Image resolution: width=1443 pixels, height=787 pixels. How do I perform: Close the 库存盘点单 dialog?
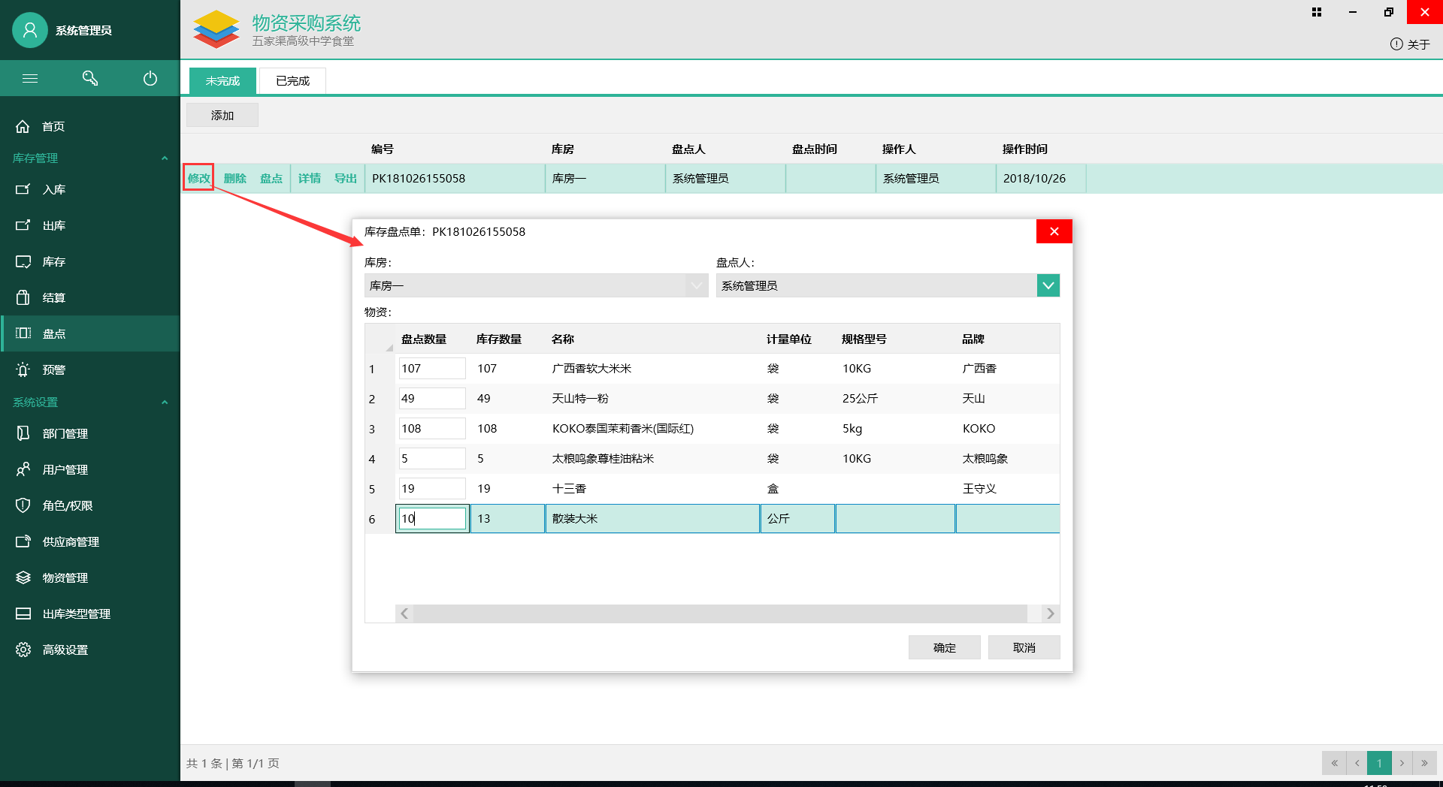pyautogui.click(x=1054, y=231)
